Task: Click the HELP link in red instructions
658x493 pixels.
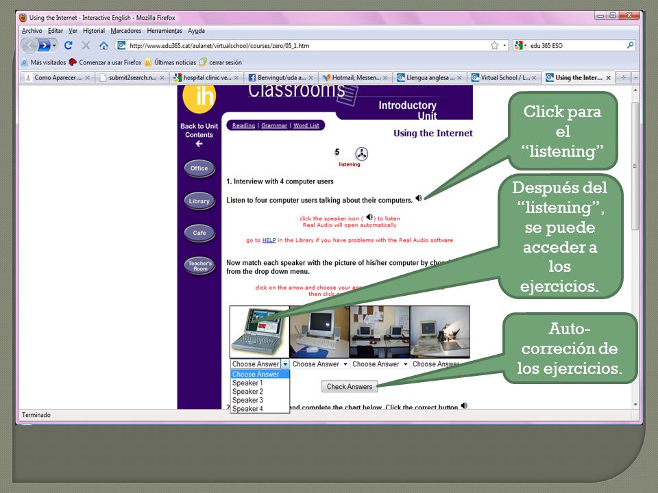Action: (x=269, y=240)
